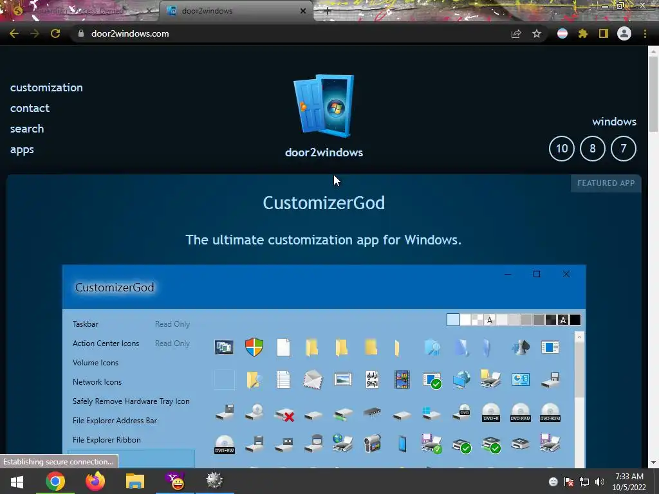This screenshot has height=494, width=659.
Task: Click the DVD-ROM disc icon
Action: (550, 412)
